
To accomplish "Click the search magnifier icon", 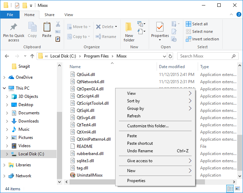I will click(233, 56).
